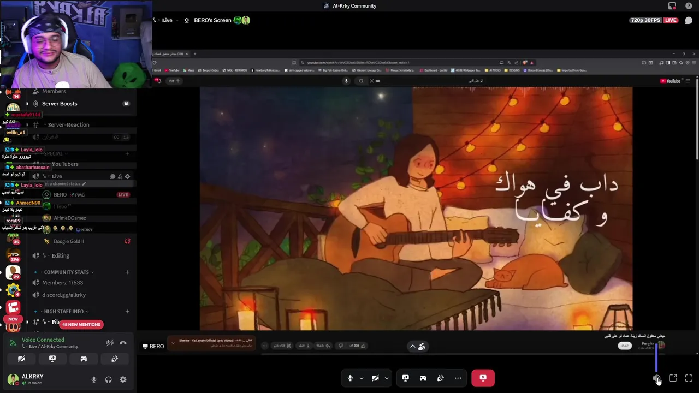Jump to 45 NEW MENTIONS pill
699x393 pixels.
81,324
